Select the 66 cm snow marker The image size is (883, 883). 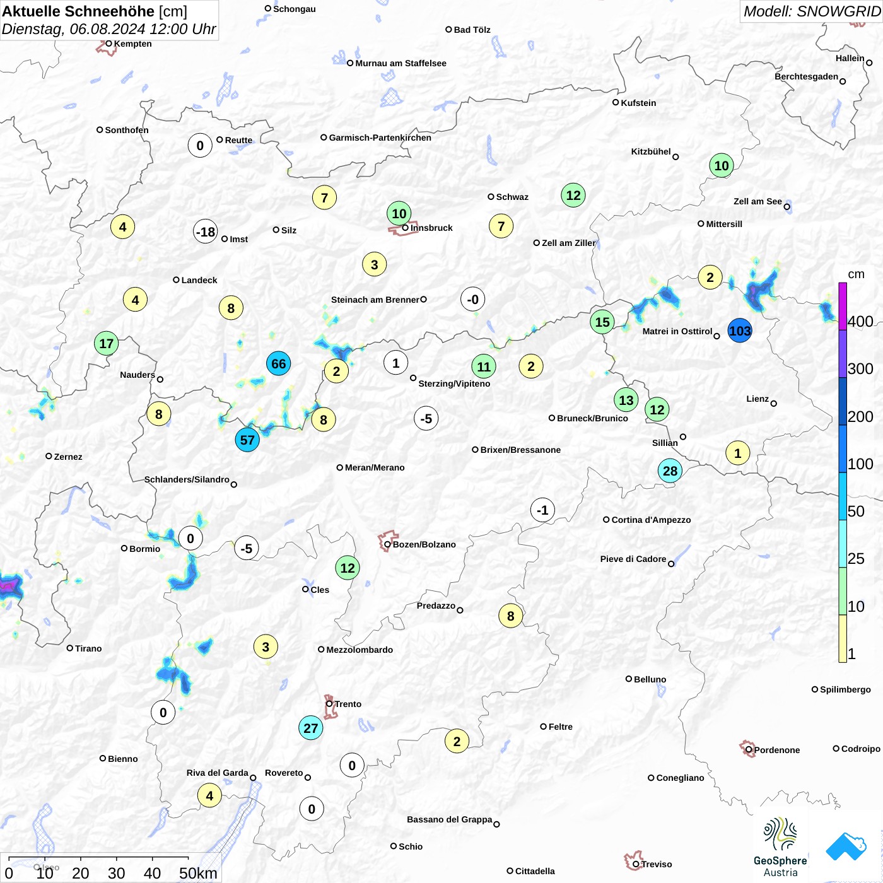point(278,364)
